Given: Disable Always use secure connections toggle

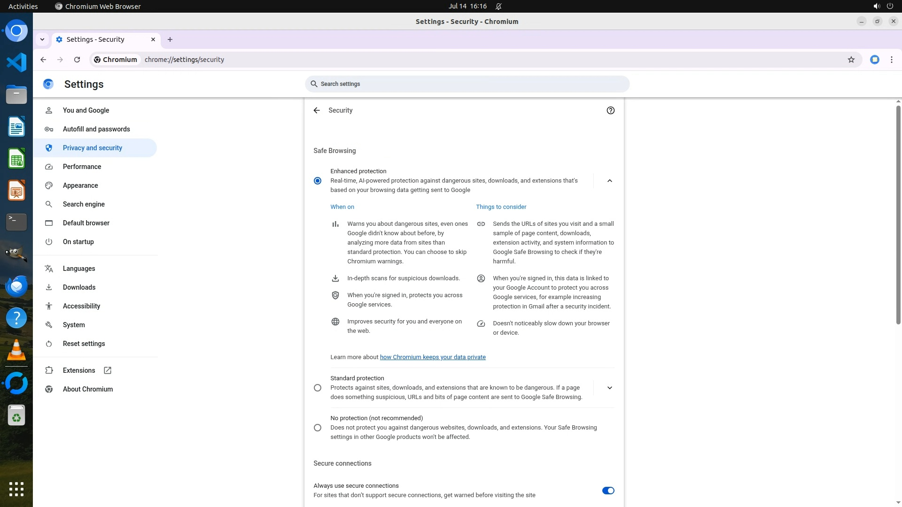Looking at the screenshot, I should pyautogui.click(x=608, y=491).
